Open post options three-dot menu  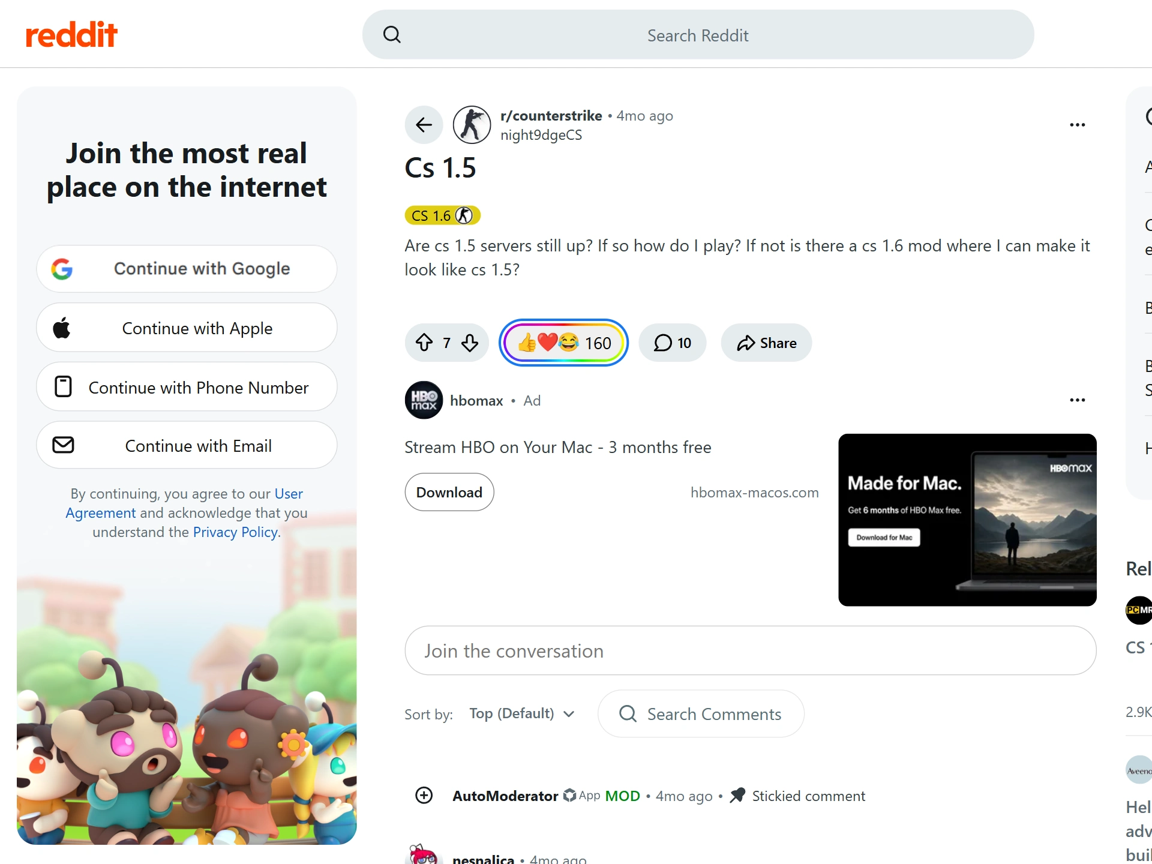pyautogui.click(x=1078, y=125)
